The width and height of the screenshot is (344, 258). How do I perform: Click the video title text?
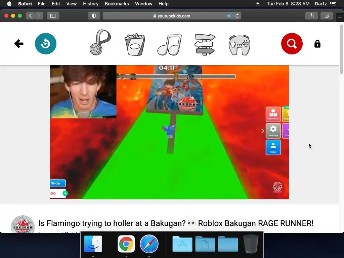[x=176, y=223]
